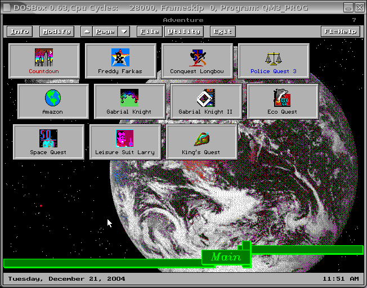This screenshot has height=288, width=367.
Task: Click the Page up arrow button
Action: (x=86, y=31)
